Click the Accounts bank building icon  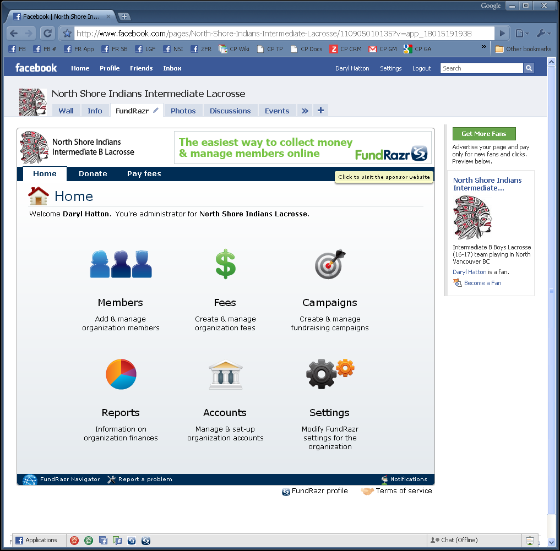225,374
